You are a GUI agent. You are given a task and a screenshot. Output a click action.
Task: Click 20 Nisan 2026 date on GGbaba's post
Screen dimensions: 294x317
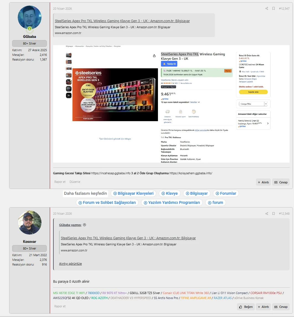pyautogui.click(x=62, y=9)
